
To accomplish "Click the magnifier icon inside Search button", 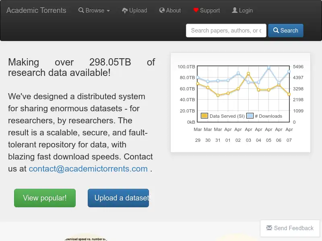I will [276, 31].
